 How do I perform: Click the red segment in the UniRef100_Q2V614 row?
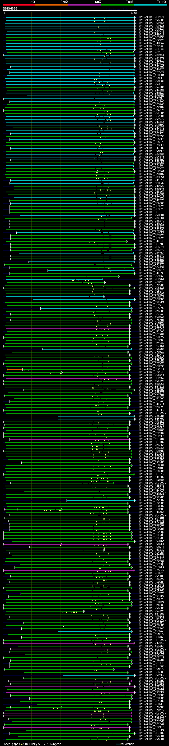click(15, 369)
